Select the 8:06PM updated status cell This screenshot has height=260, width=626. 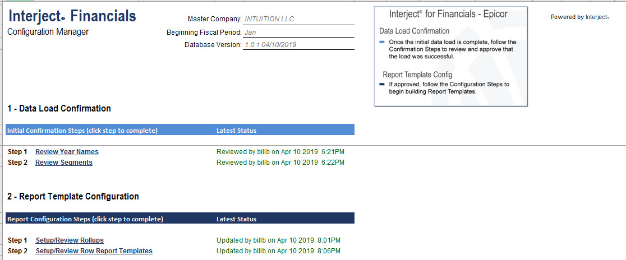click(278, 251)
